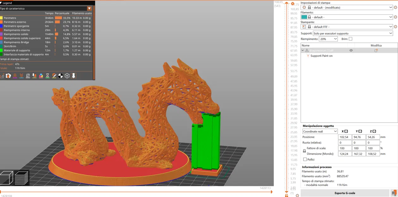This screenshot has width=398, height=197.
Task: Click send to SD card icon beside Esporta G-code
Action: pyautogui.click(x=394, y=193)
